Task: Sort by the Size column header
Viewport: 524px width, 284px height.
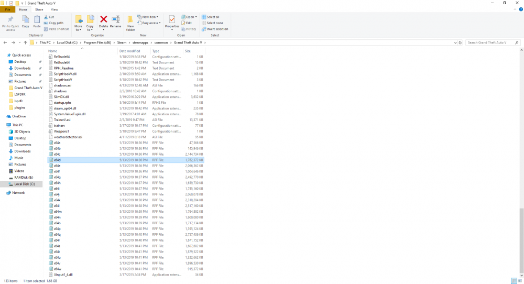Action: (x=194, y=51)
